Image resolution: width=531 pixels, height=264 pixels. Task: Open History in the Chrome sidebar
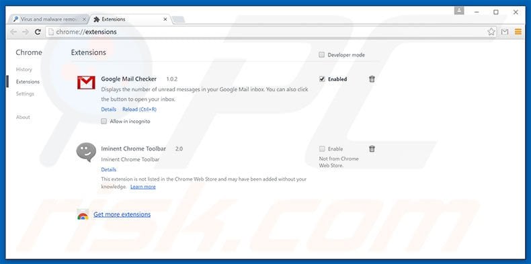pos(24,69)
